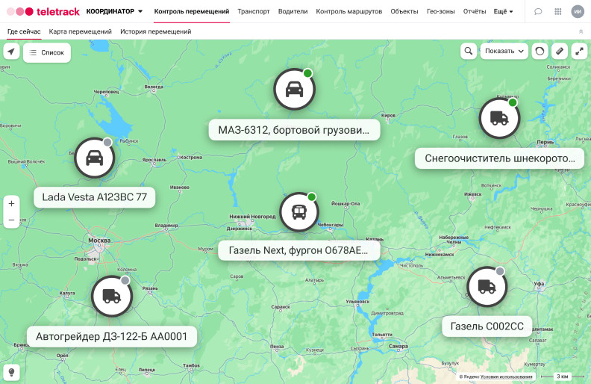Expand the Показать dropdown
The width and height of the screenshot is (591, 384).
coord(504,51)
